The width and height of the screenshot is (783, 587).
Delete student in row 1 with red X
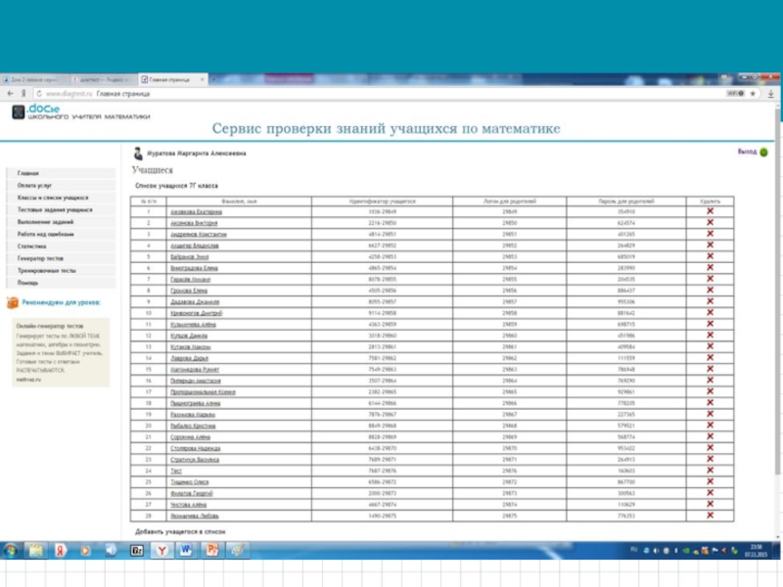(710, 211)
